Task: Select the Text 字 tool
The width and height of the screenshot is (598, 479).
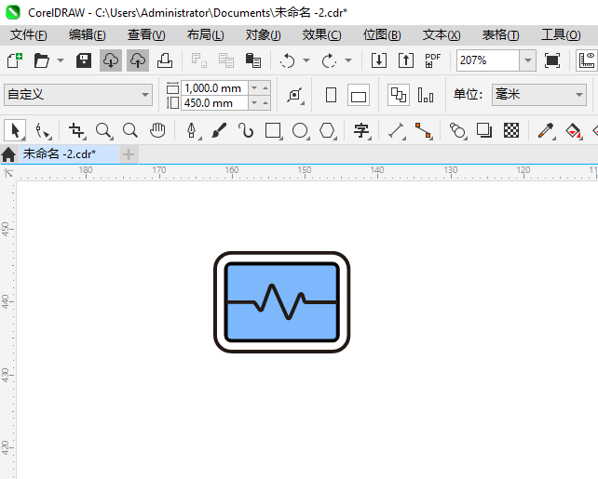Action: pyautogui.click(x=361, y=130)
